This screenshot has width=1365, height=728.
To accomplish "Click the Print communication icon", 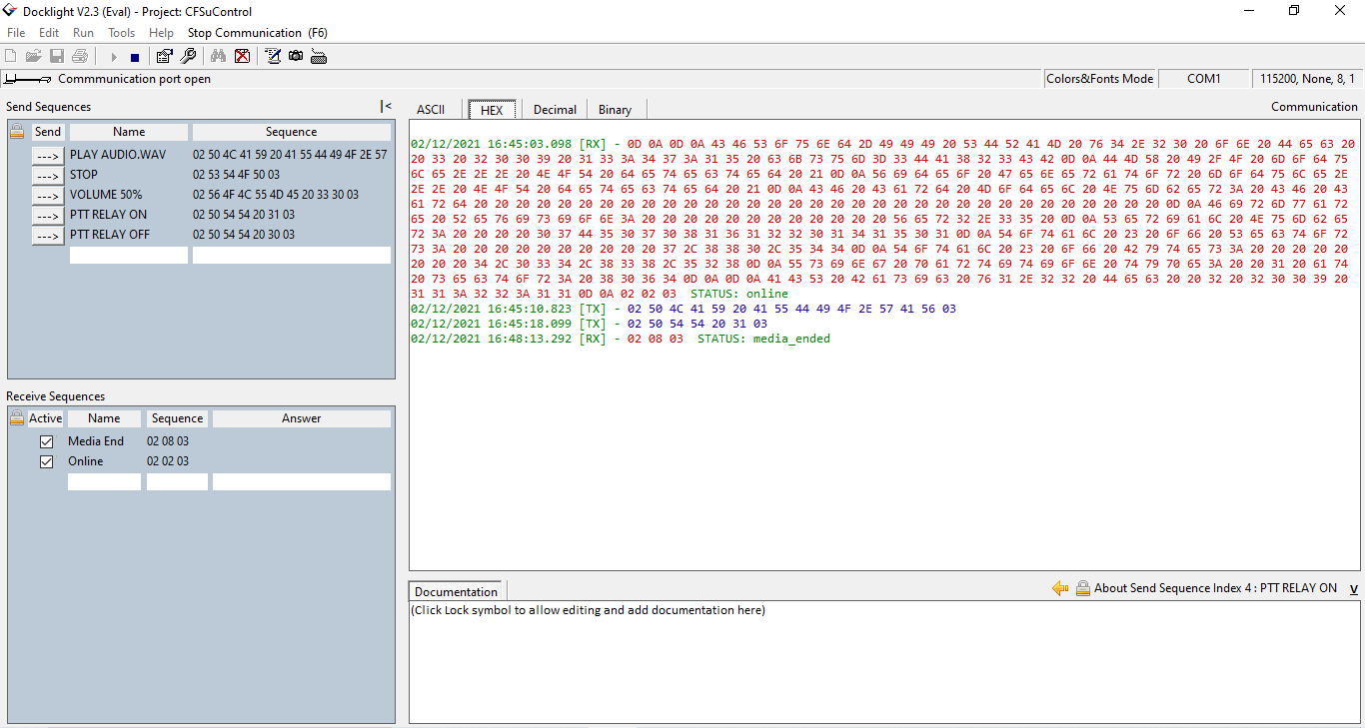I will [80, 56].
